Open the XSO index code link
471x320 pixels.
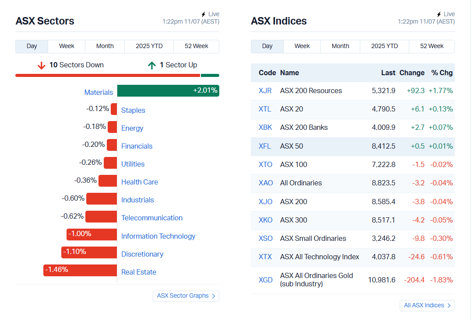pos(266,238)
